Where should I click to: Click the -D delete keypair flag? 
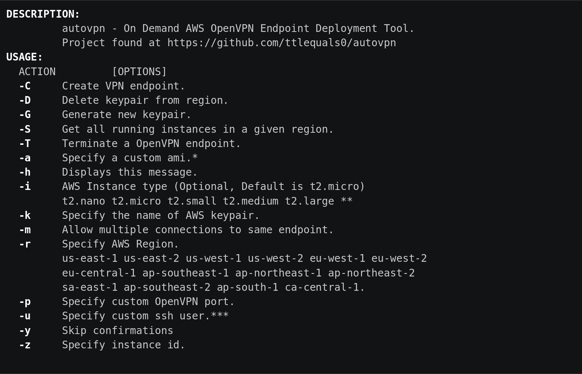[x=25, y=100]
